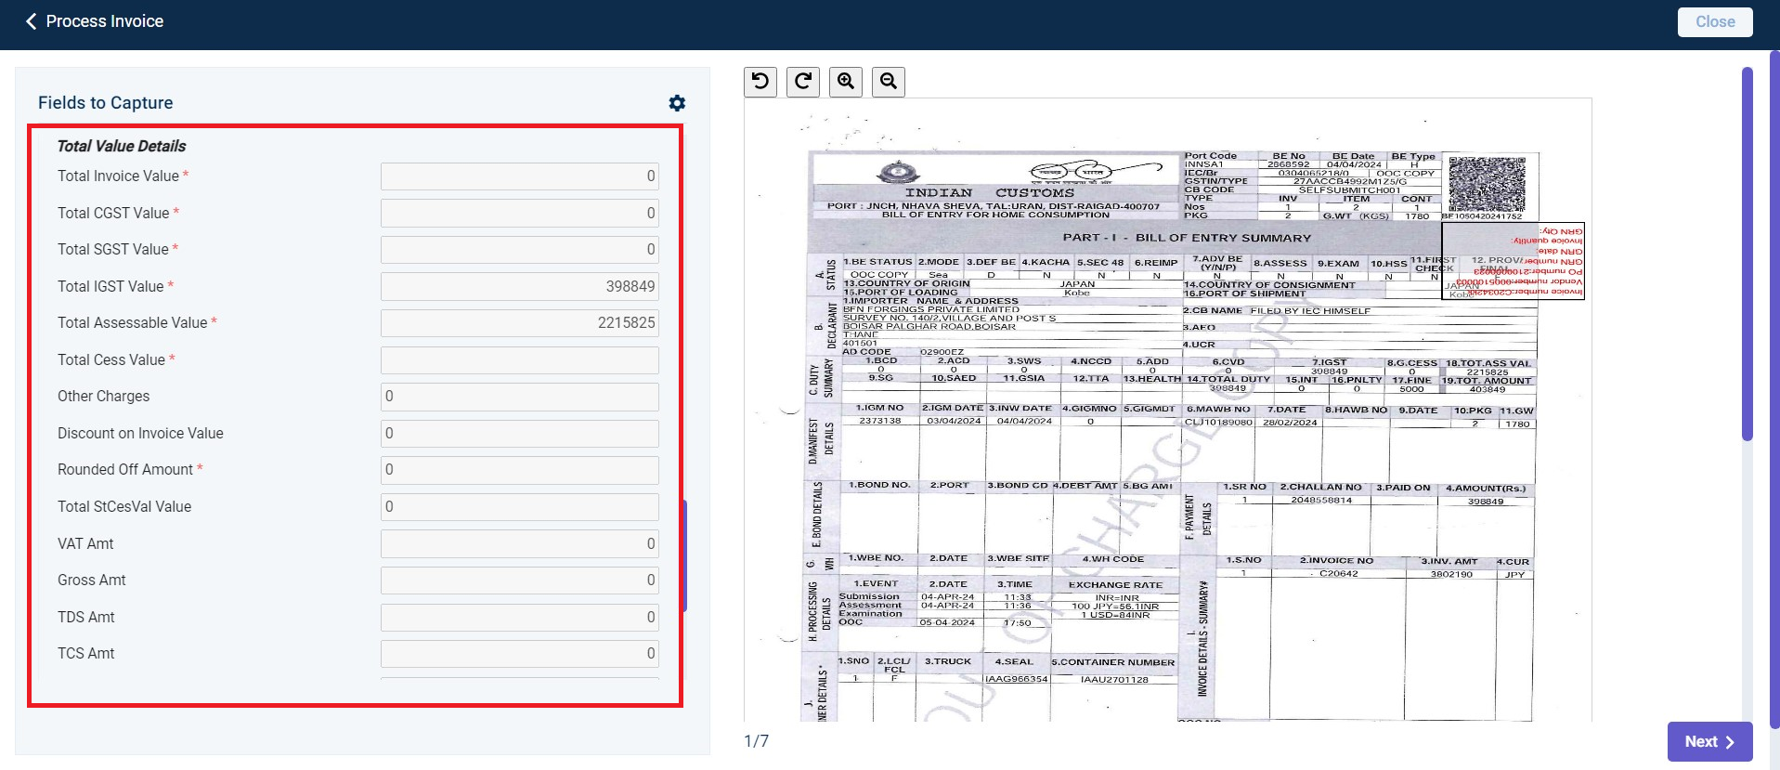Click the empty Total Cess Value field
Screen dimensions: 1780x770
click(x=520, y=359)
